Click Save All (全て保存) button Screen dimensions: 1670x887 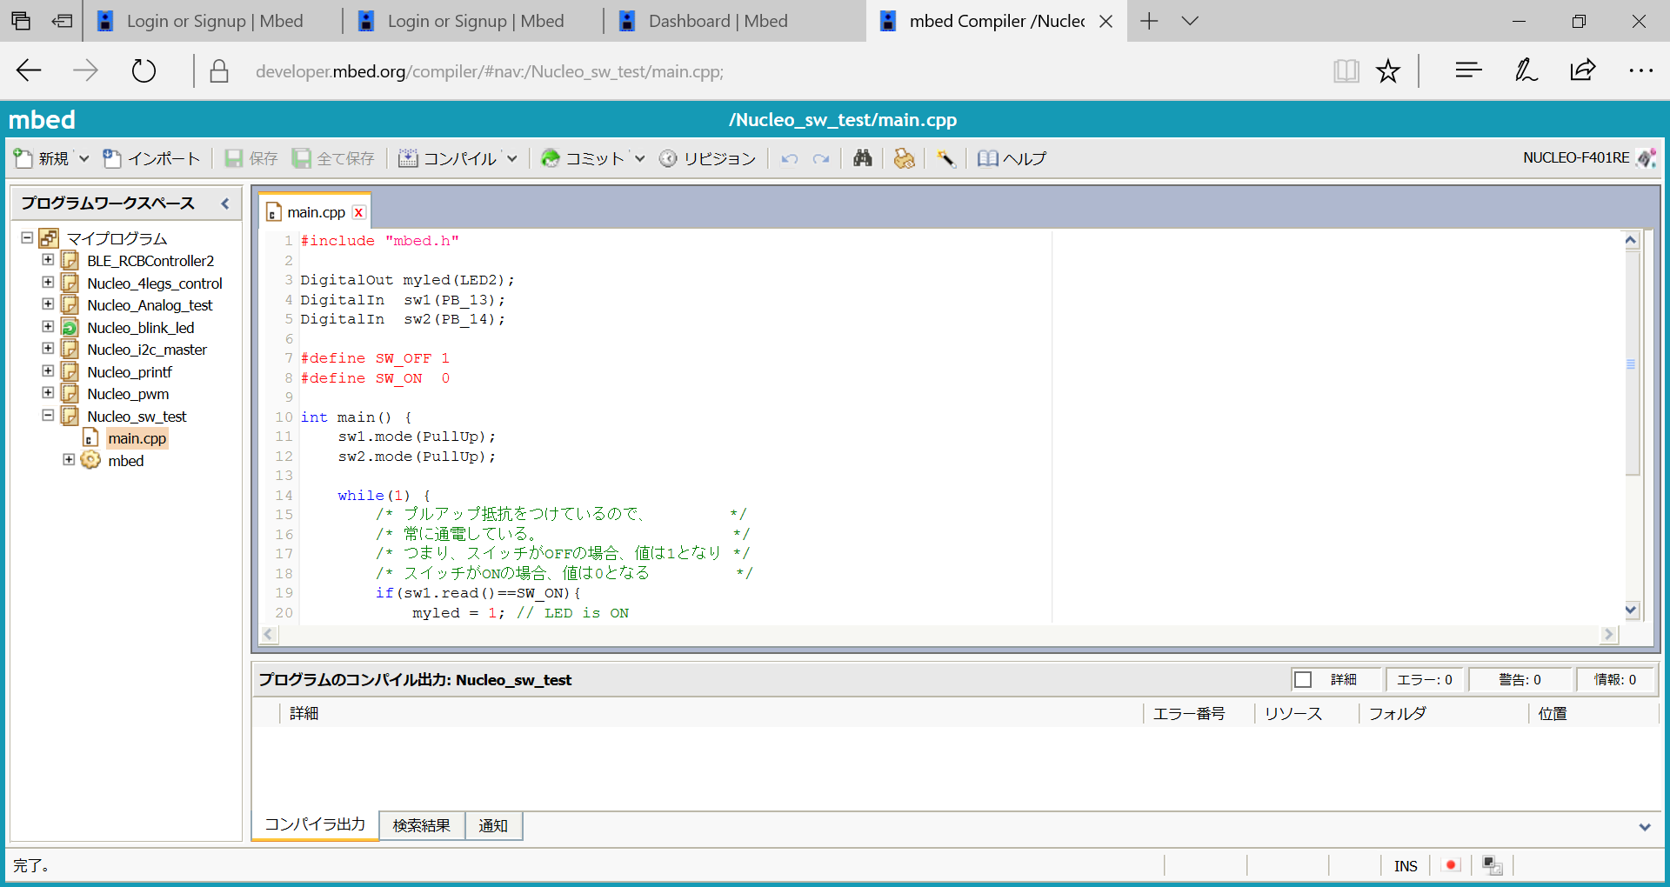(x=333, y=158)
